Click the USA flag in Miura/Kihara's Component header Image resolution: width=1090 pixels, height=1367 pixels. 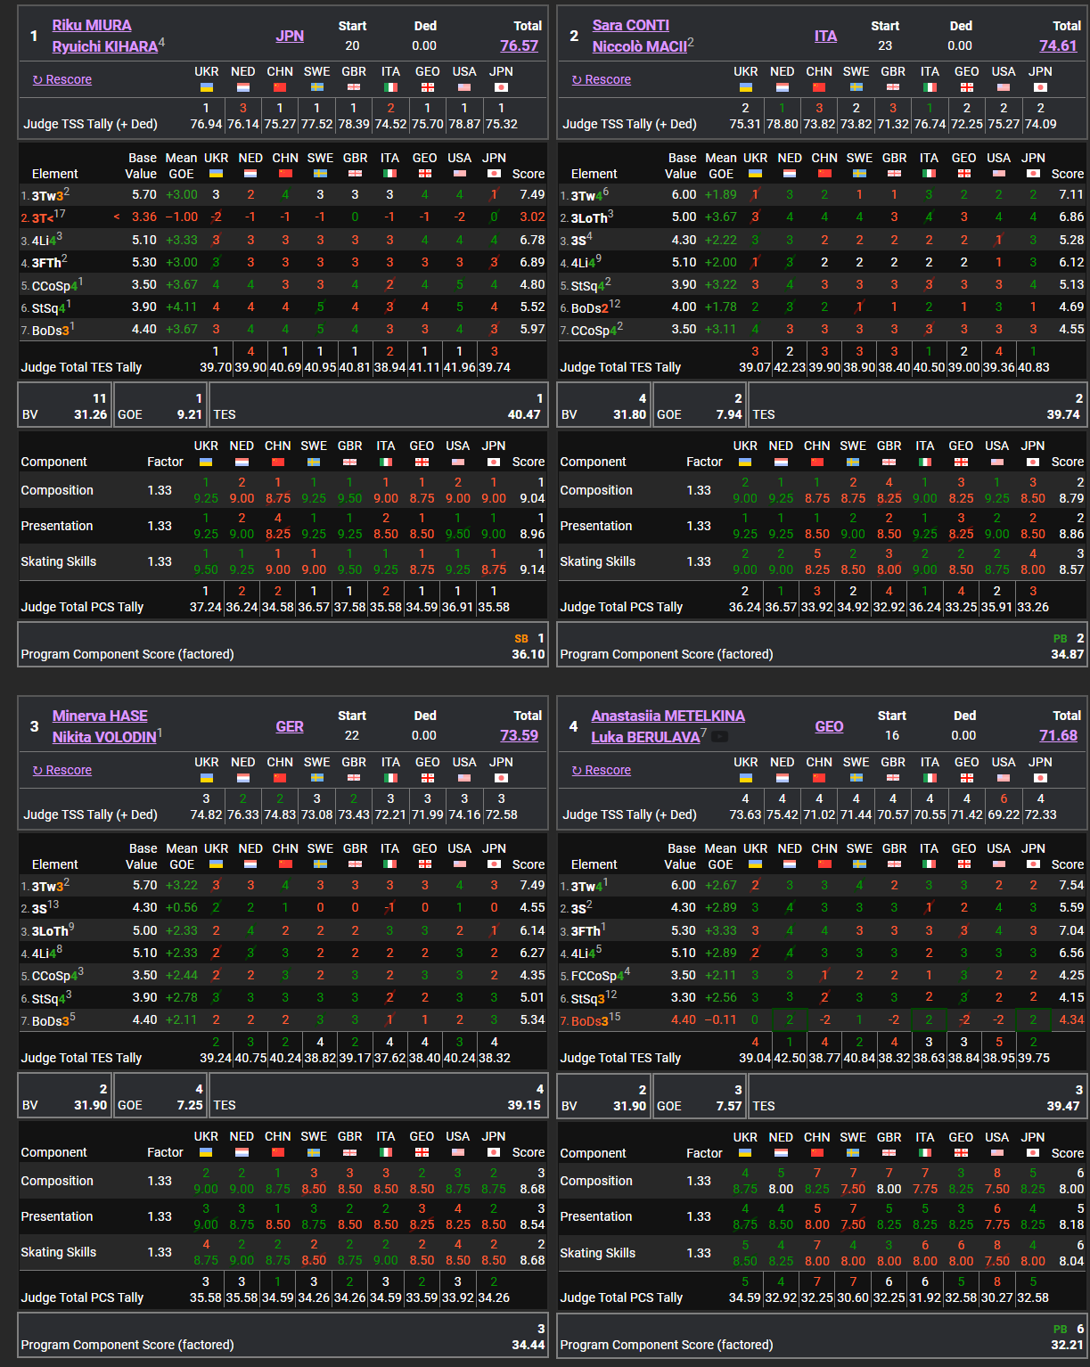coord(457,462)
